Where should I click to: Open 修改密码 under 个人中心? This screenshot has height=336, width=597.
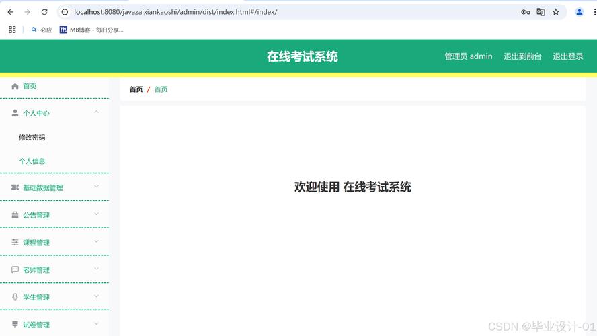pyautogui.click(x=32, y=137)
